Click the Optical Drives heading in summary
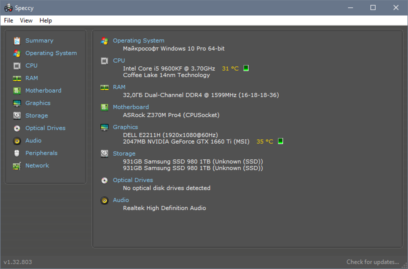Screen dimensions: 408x269 pos(133,180)
